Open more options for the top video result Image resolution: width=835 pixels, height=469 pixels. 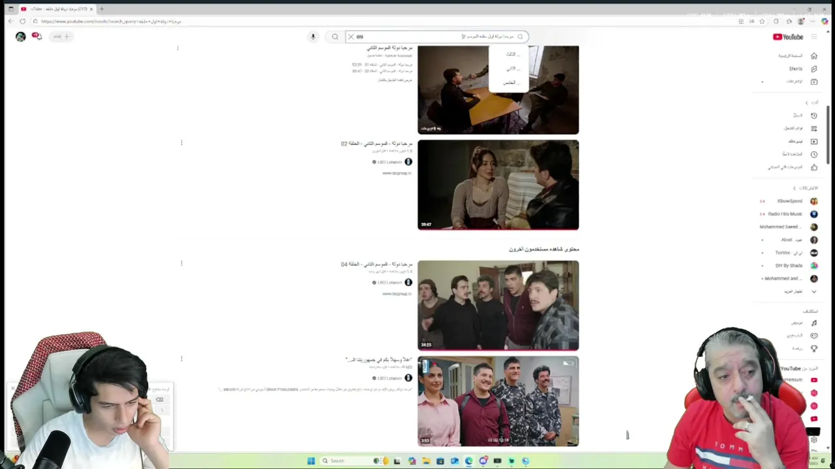pyautogui.click(x=177, y=48)
